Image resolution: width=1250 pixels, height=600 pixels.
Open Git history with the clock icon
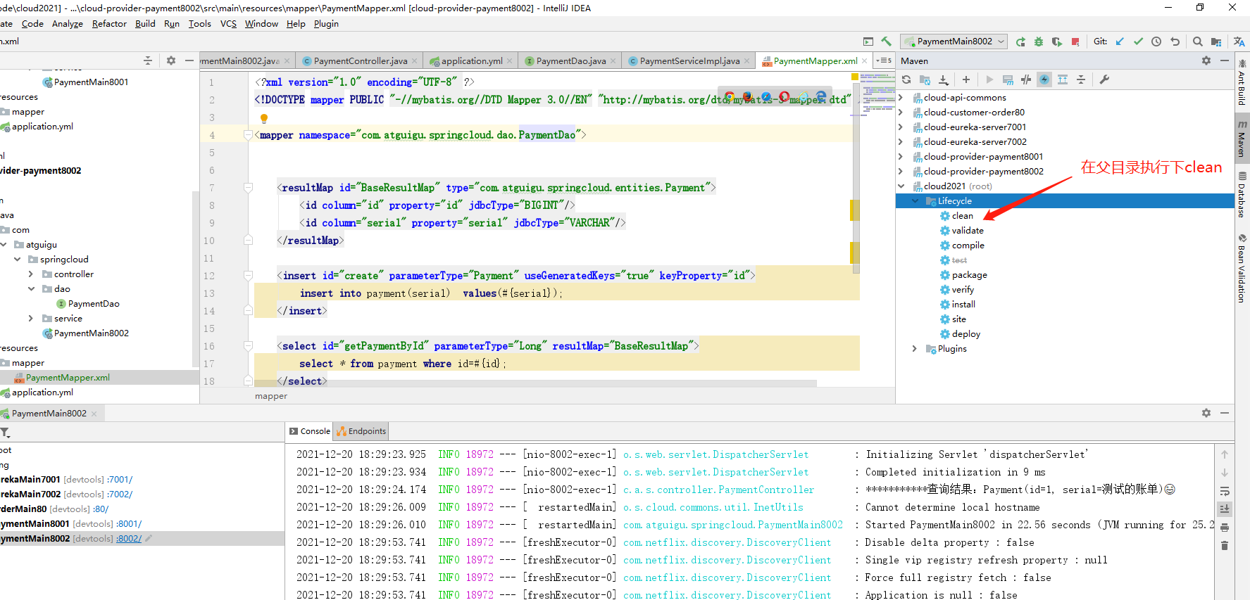pos(1156,42)
